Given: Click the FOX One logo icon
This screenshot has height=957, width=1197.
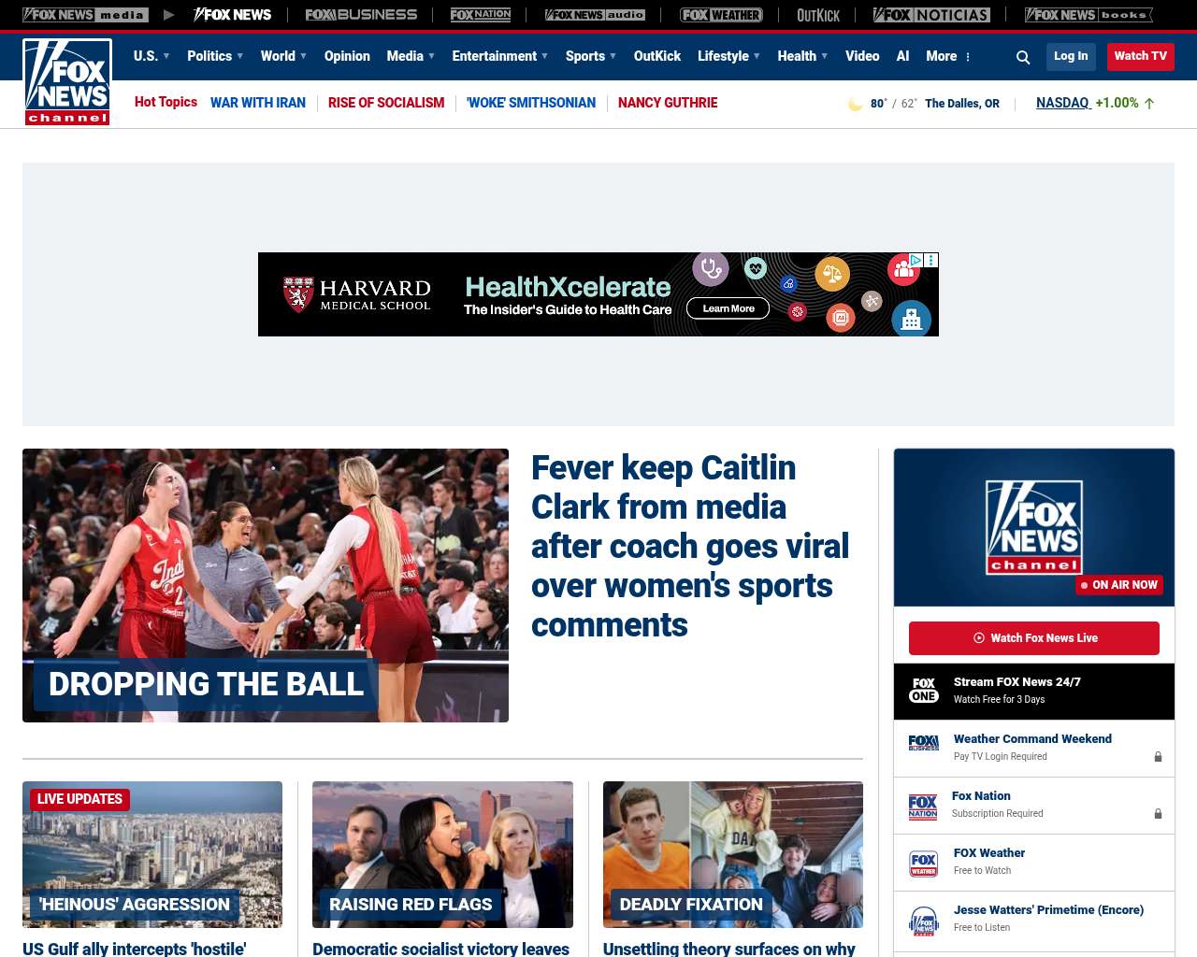Looking at the screenshot, I should point(924,691).
